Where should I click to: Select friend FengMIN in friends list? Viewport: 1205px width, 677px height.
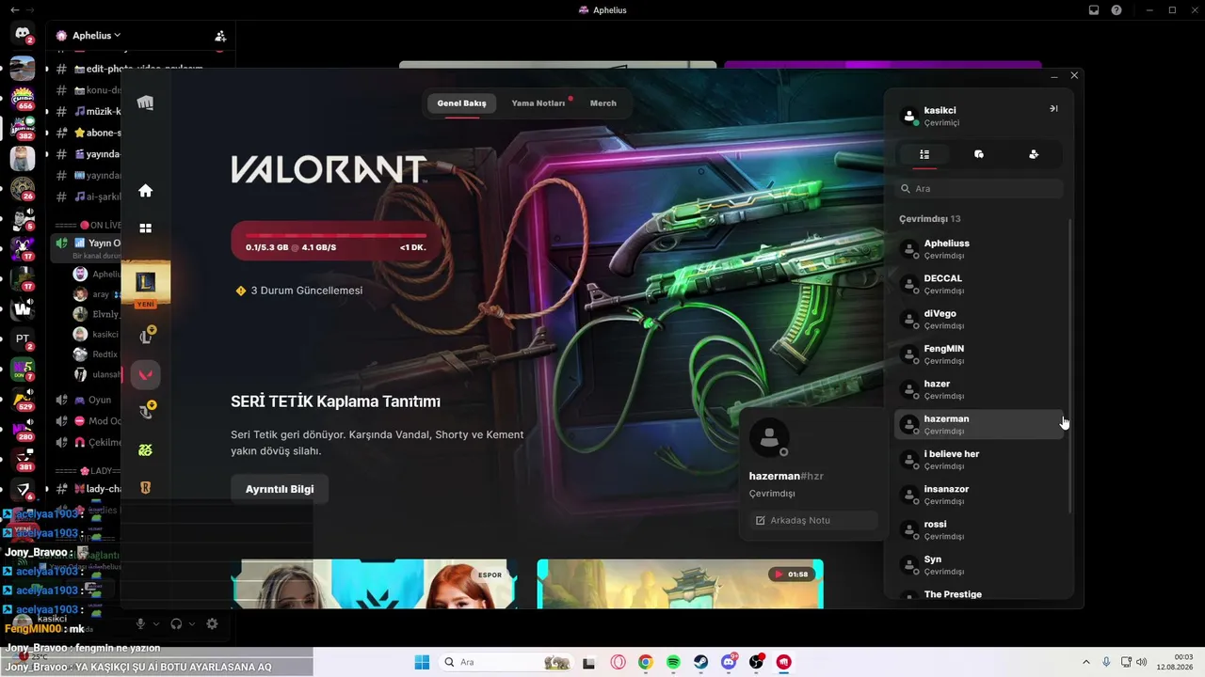pos(979,354)
